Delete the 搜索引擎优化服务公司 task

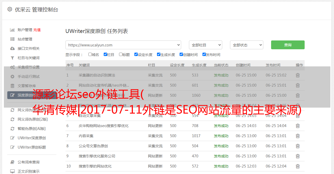(298, 156)
